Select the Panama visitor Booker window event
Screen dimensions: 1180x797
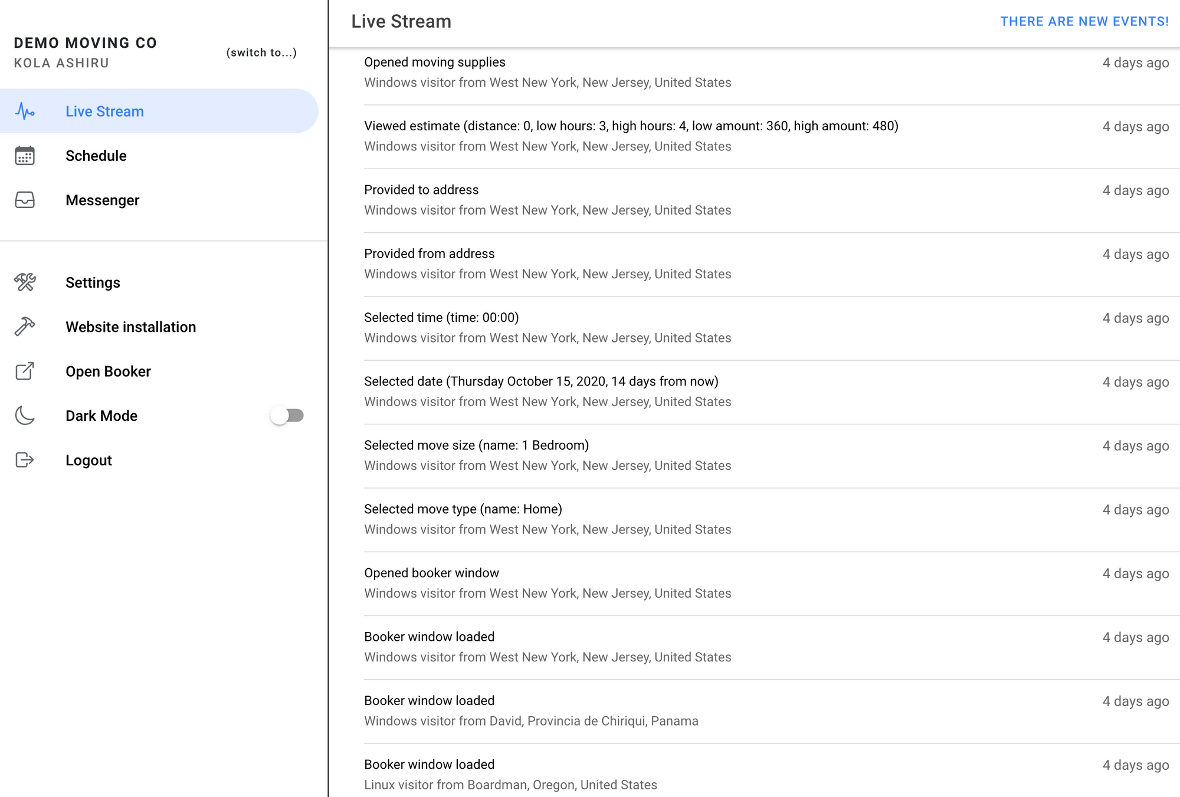pyautogui.click(x=531, y=710)
